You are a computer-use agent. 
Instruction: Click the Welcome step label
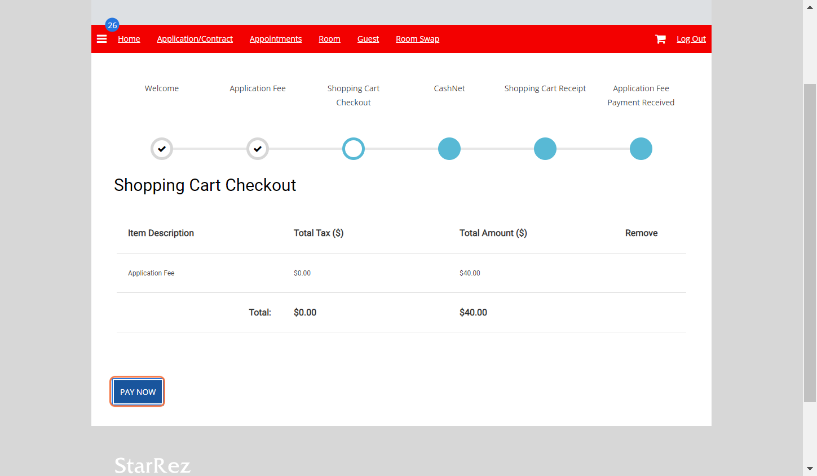coord(162,88)
